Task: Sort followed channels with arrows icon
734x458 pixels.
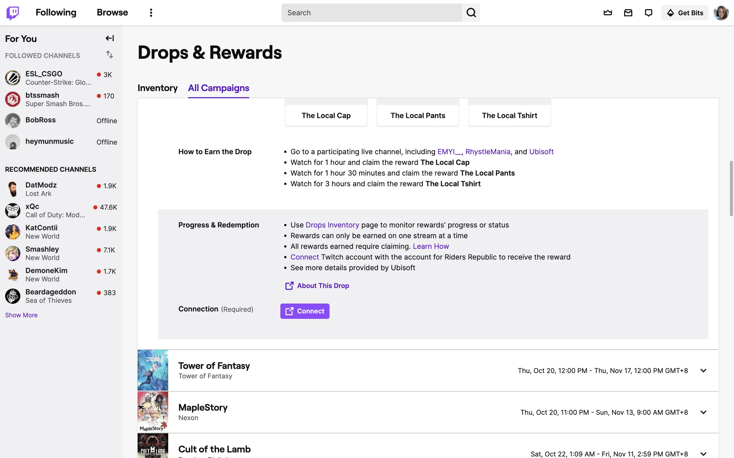Action: tap(110, 55)
